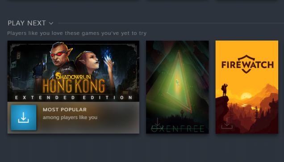Click the hiker silhouette on Firewatch cover
The width and height of the screenshot is (284, 162).
pos(225,90)
